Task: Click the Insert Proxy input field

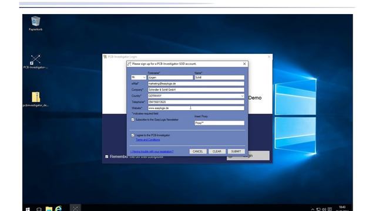Action: 219,123
